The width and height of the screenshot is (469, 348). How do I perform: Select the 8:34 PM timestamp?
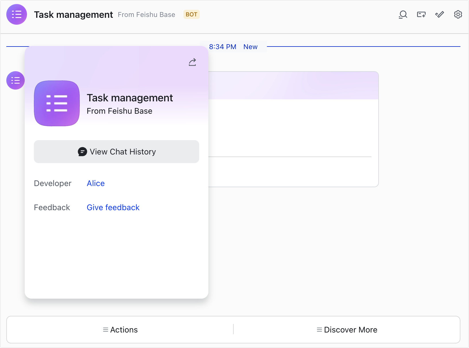(x=223, y=47)
